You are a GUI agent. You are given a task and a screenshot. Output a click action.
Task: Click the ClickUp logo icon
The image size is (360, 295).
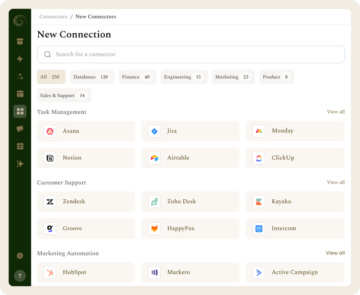coord(259,158)
